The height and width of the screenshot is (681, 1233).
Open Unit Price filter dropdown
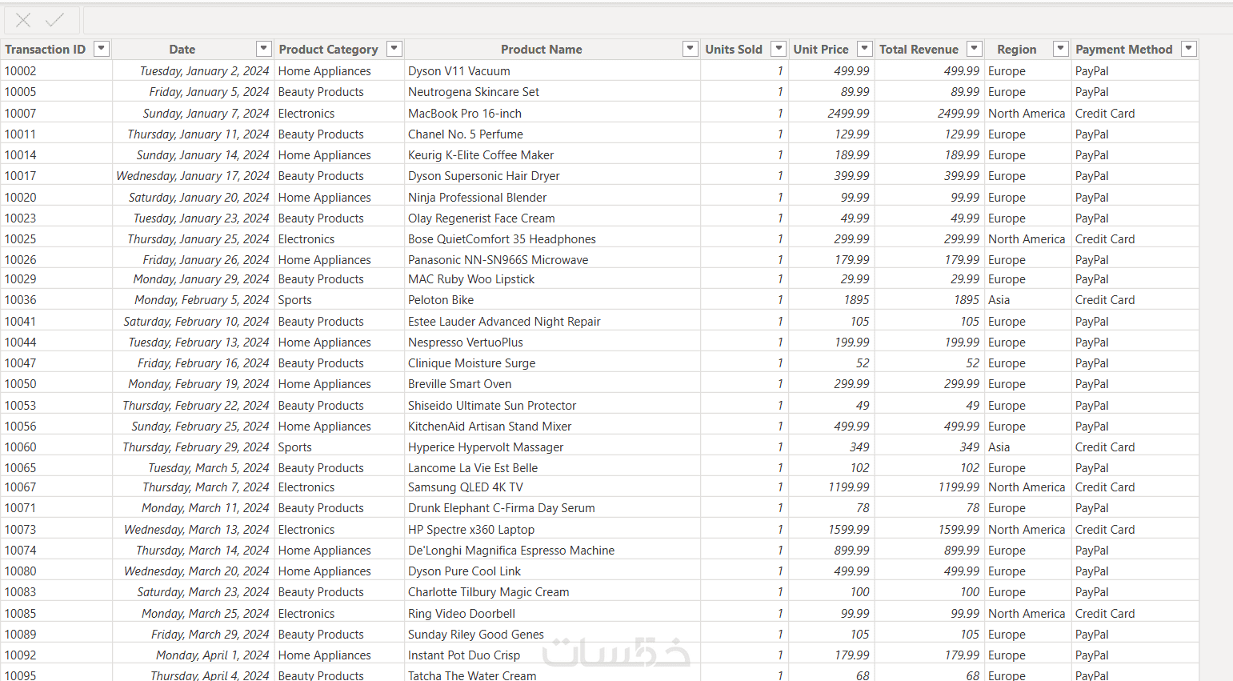pyautogui.click(x=864, y=49)
